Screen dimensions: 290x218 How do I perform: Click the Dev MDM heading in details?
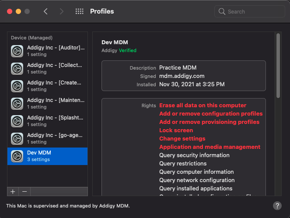(x=115, y=42)
